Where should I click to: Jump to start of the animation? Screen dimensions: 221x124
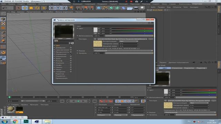point(62,101)
